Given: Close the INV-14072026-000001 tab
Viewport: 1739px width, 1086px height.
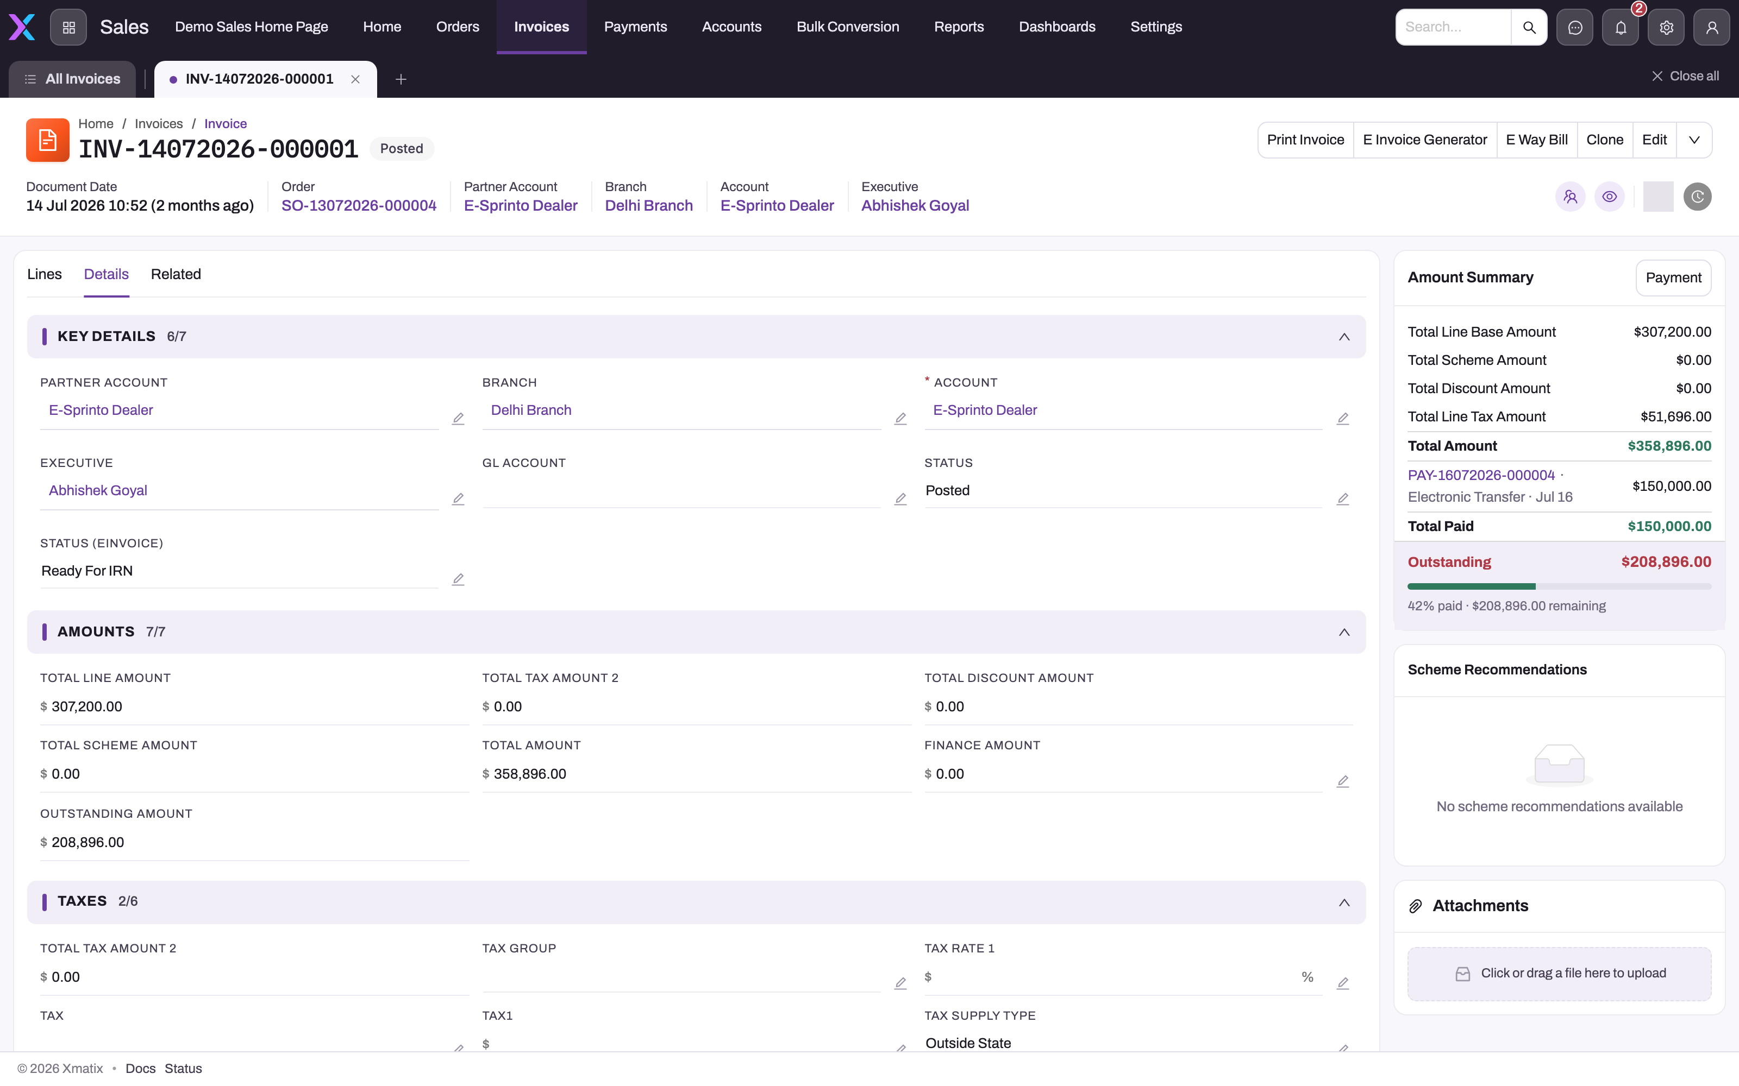Looking at the screenshot, I should coord(355,79).
